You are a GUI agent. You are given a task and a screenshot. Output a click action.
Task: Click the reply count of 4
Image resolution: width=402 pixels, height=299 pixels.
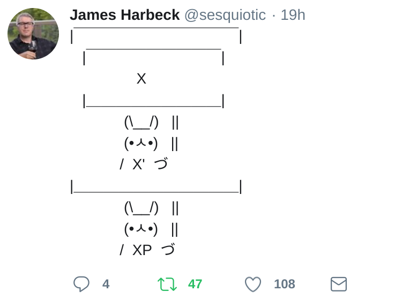(x=106, y=284)
